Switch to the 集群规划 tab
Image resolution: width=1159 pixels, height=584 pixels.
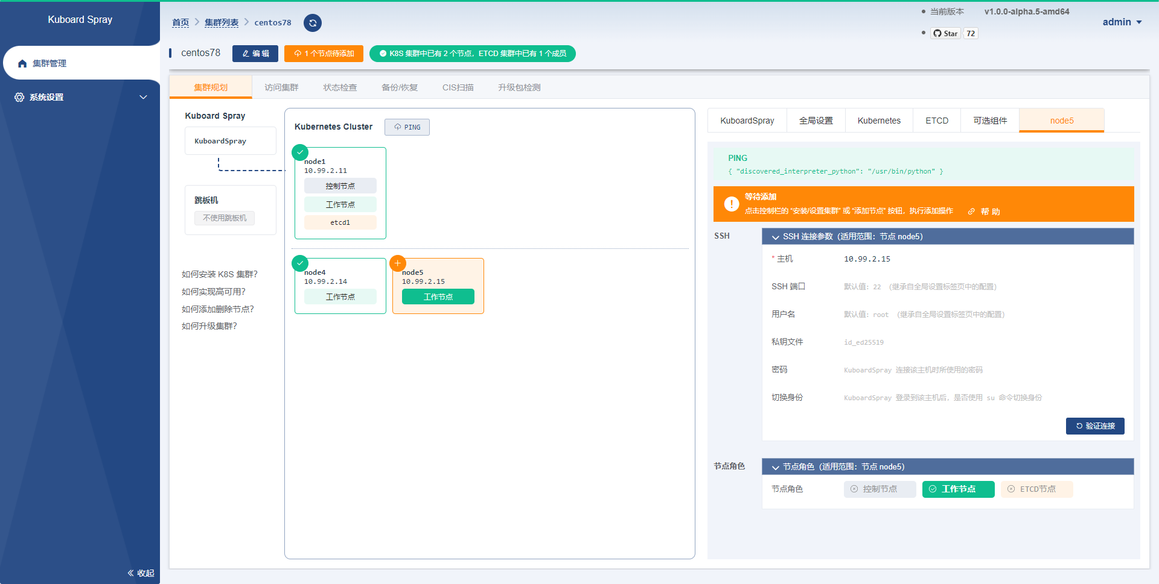coord(211,87)
